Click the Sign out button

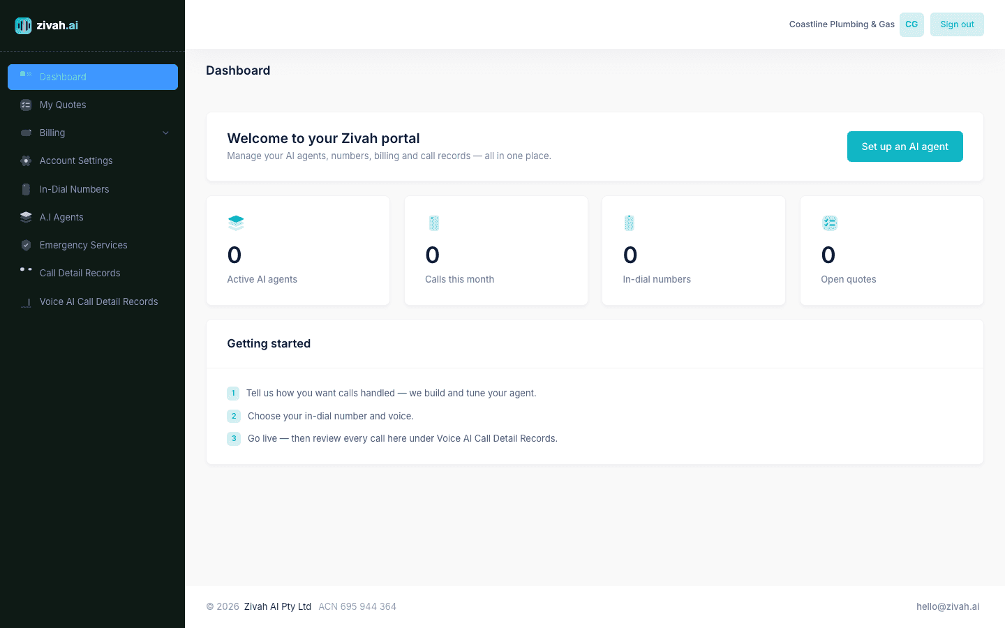pyautogui.click(x=957, y=24)
